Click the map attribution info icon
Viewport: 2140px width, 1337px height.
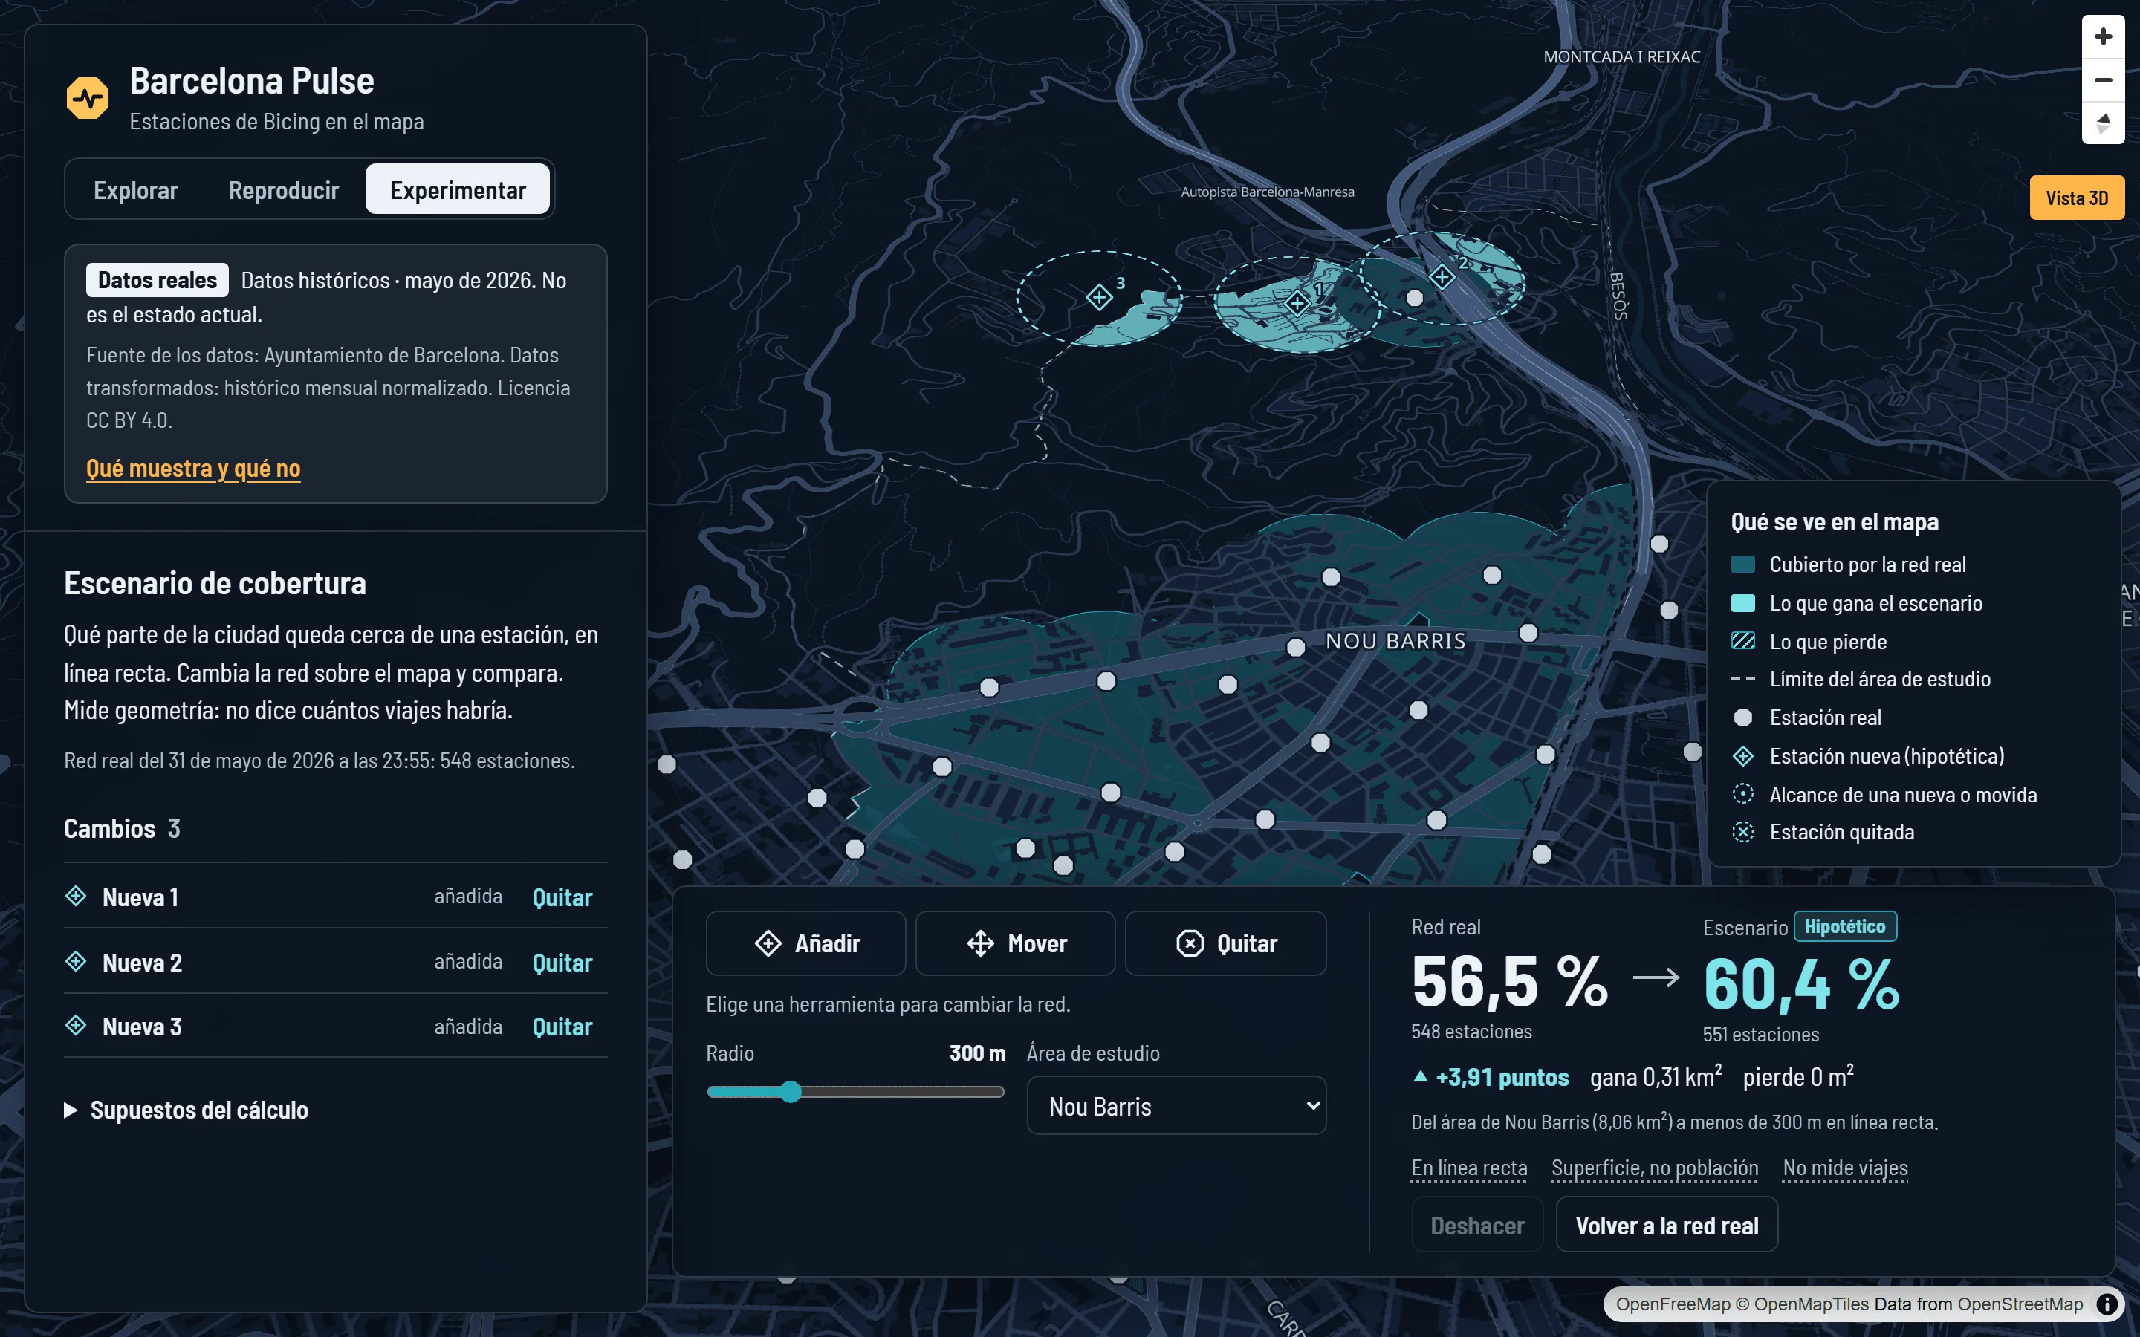click(2107, 1304)
